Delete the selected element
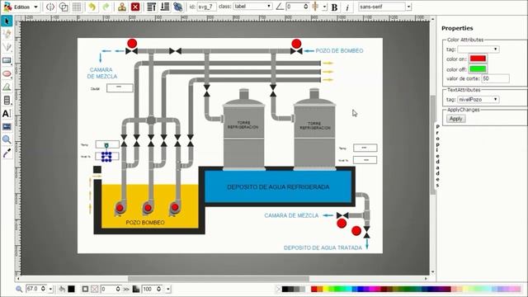Viewport: 528px width, 297px height. point(135,7)
